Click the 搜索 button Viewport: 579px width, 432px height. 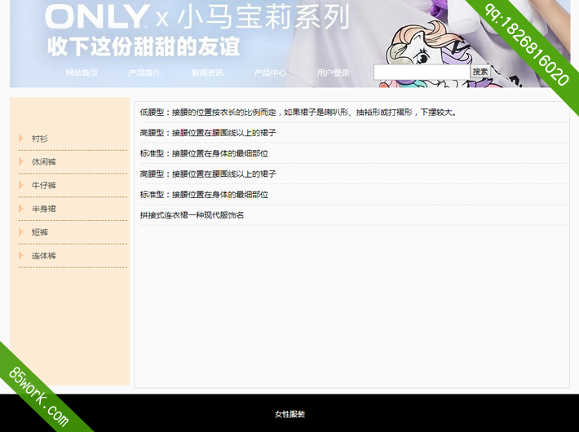[x=480, y=72]
